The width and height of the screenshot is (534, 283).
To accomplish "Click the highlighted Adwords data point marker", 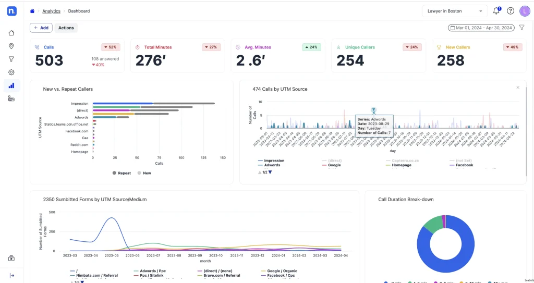I will (x=373, y=109).
